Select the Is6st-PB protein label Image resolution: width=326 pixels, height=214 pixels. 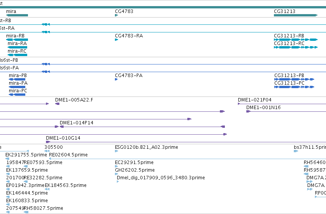(x=9, y=60)
